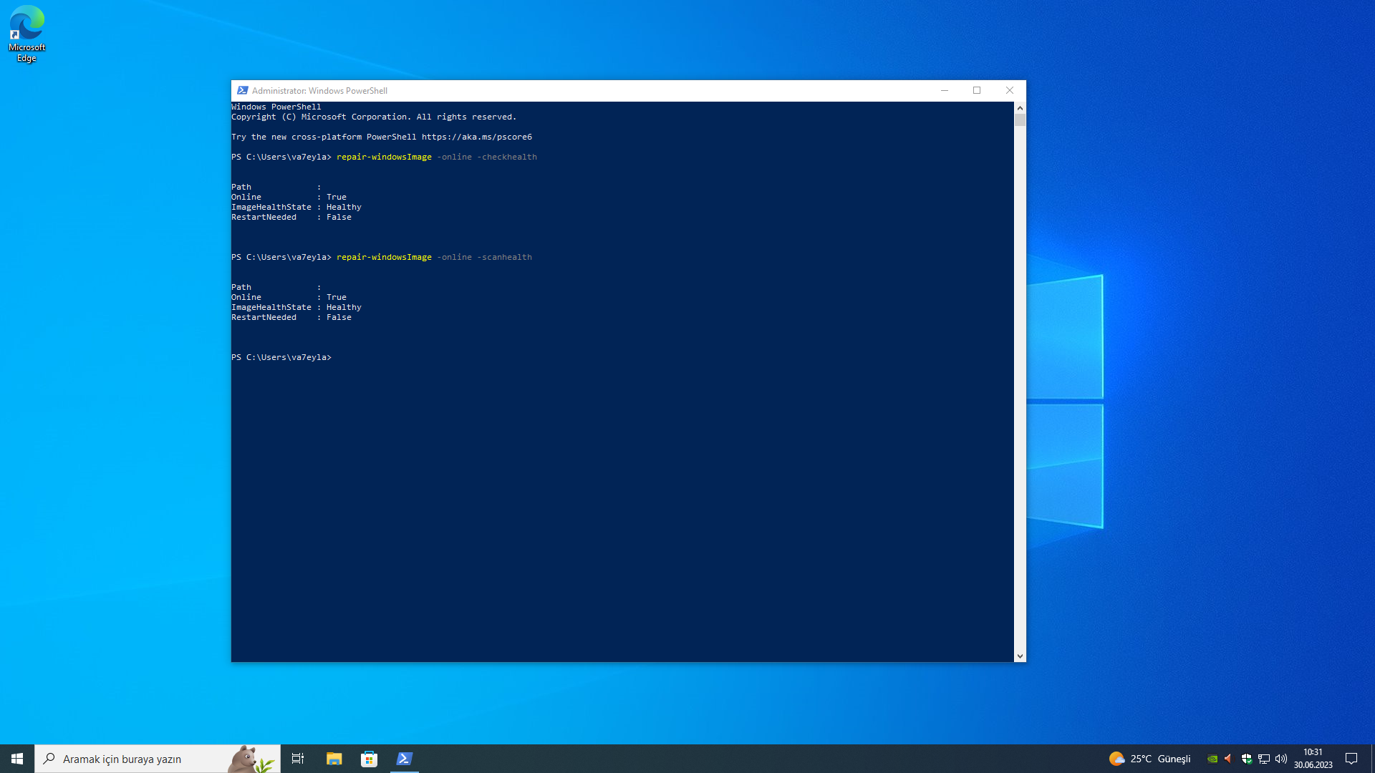Click the clock showing 10:31
The height and width of the screenshot is (773, 1375).
(x=1313, y=759)
